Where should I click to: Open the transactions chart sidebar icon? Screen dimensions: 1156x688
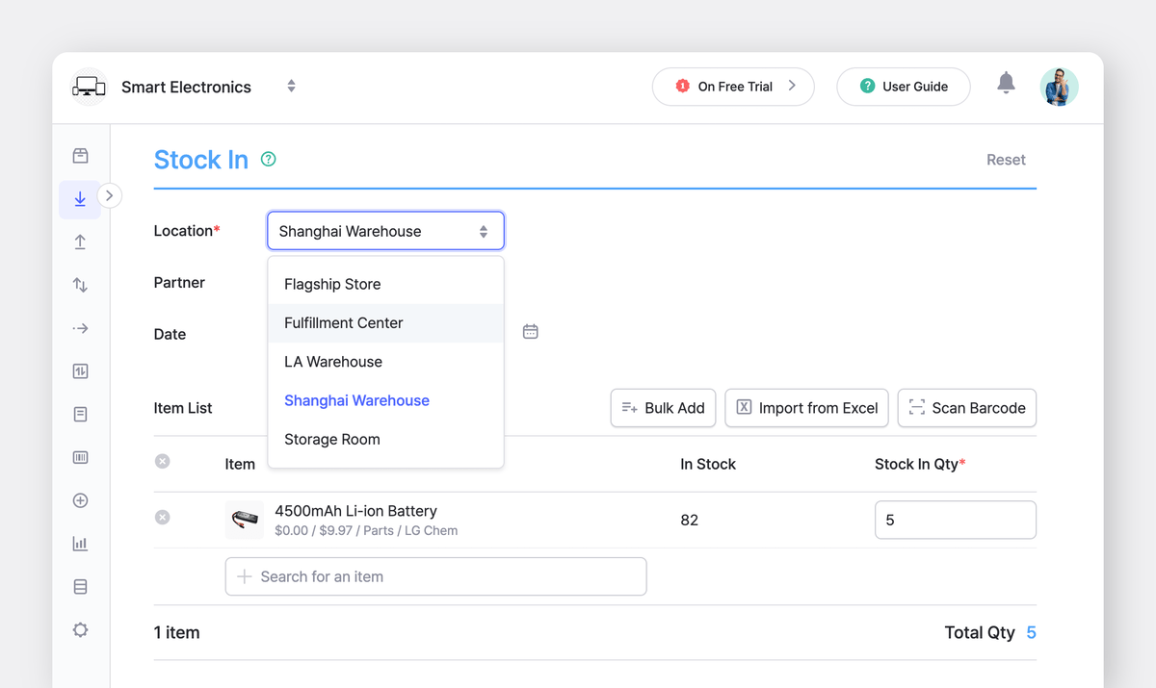[x=80, y=370]
